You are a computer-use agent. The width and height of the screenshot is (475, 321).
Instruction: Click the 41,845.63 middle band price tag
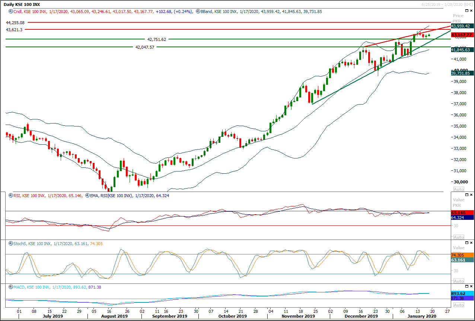click(463, 50)
